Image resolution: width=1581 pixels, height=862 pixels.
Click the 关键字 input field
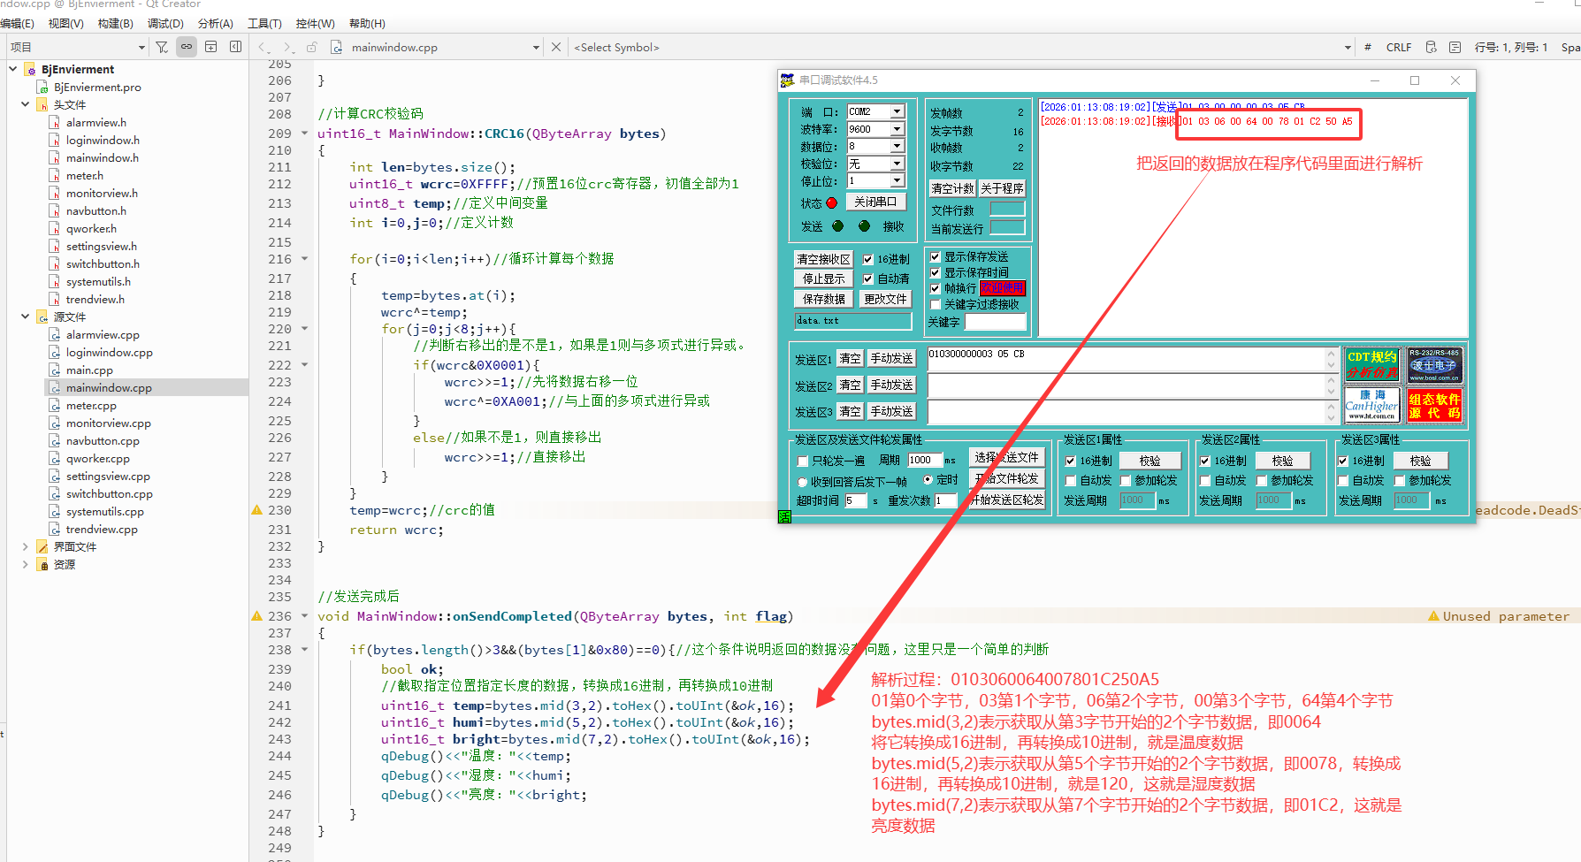coord(996,322)
